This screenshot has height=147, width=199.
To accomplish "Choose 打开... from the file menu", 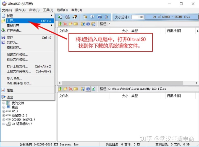I will tap(28, 21).
